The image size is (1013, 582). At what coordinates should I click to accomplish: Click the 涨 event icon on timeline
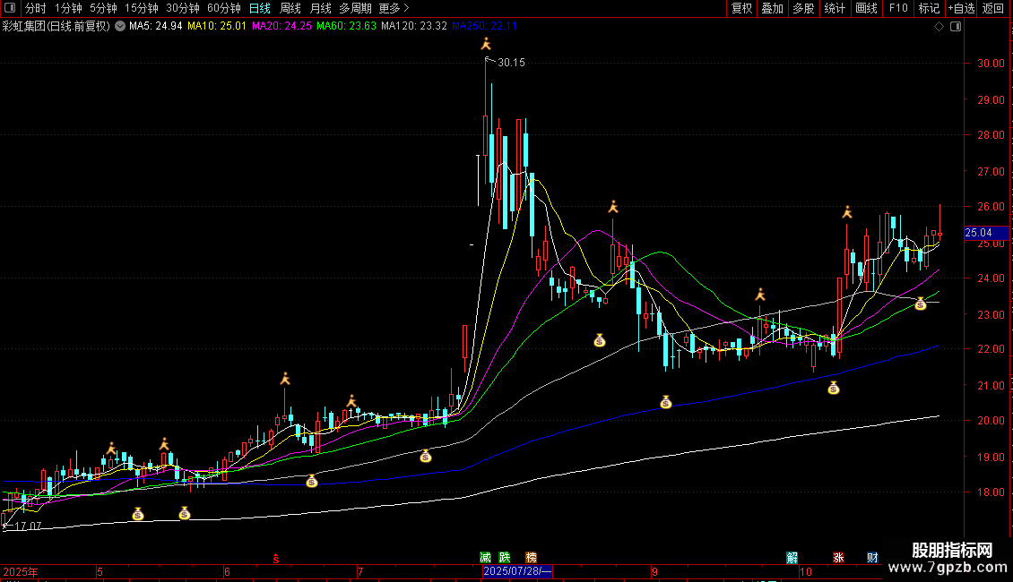click(x=839, y=557)
